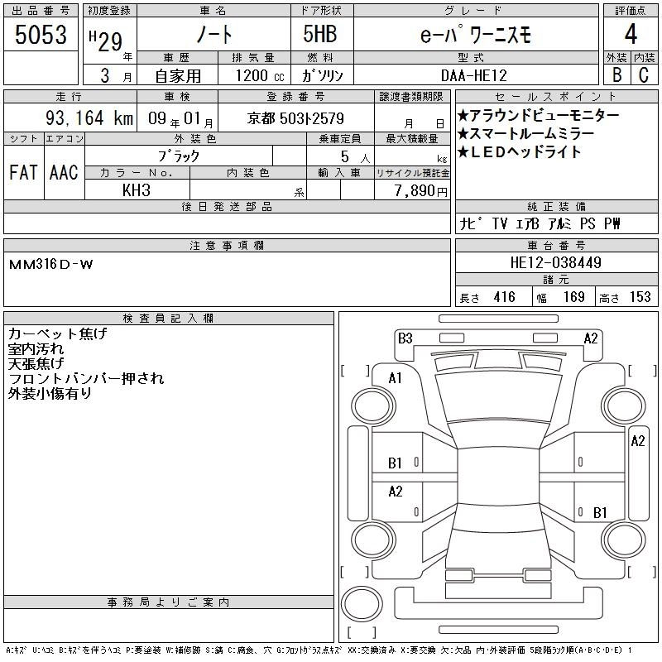Click the 譲渡書類期限 header

tap(411, 97)
